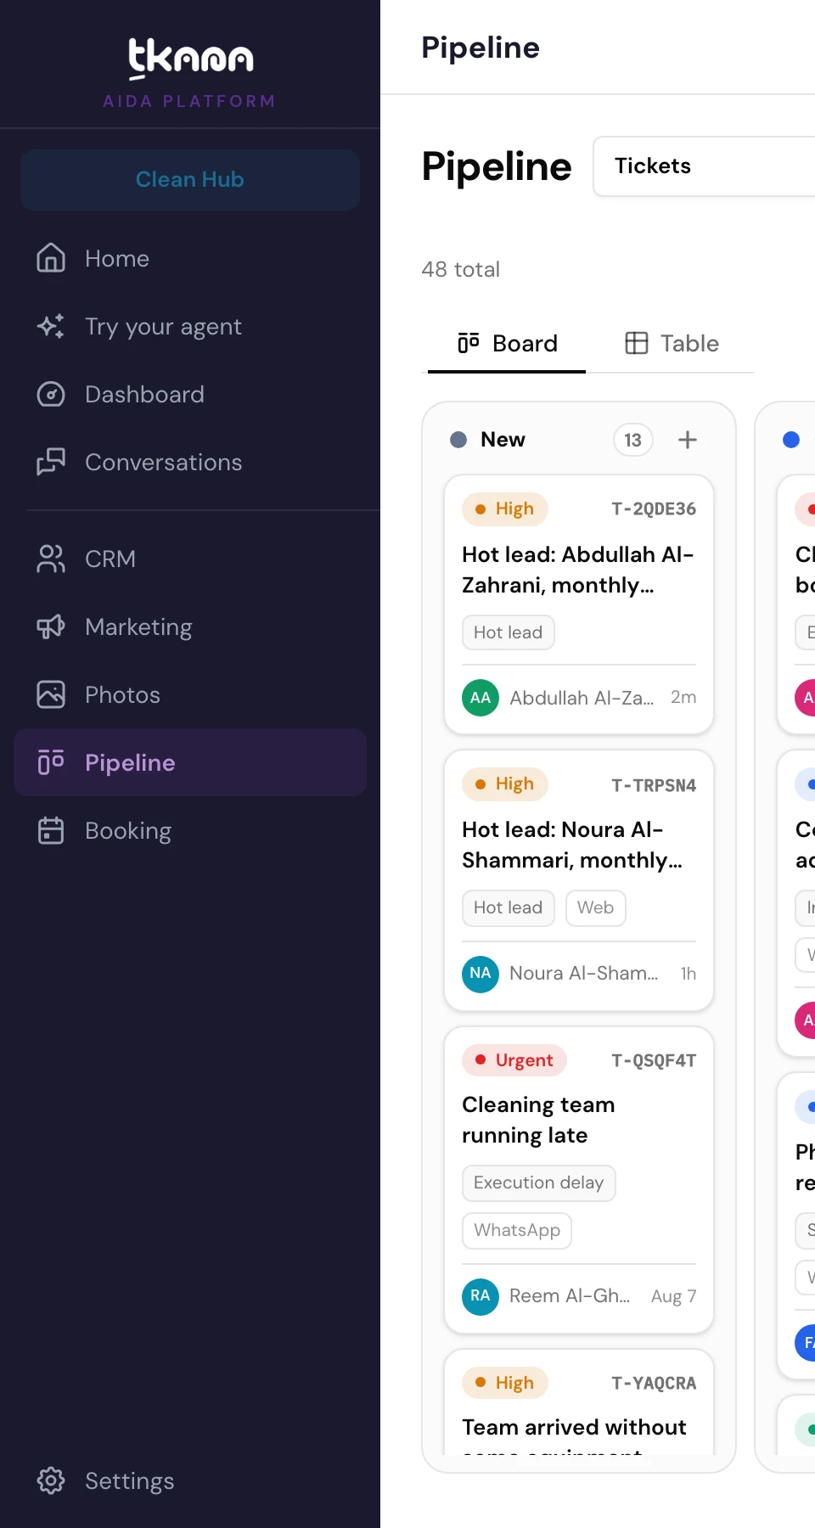Click the Web tag on Noura's ticket
This screenshot has height=1528, width=815.
(x=596, y=908)
